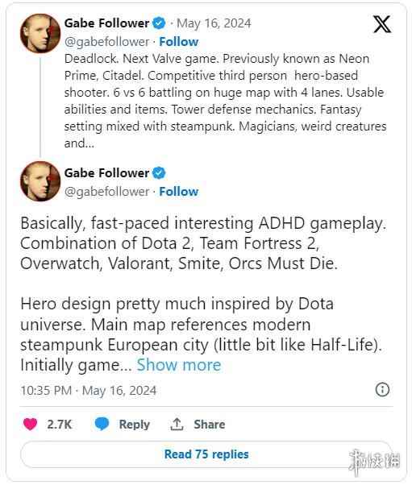Viewport: 412px width, 485px height.
Task: Open the X logo in the corner
Action: 382,24
